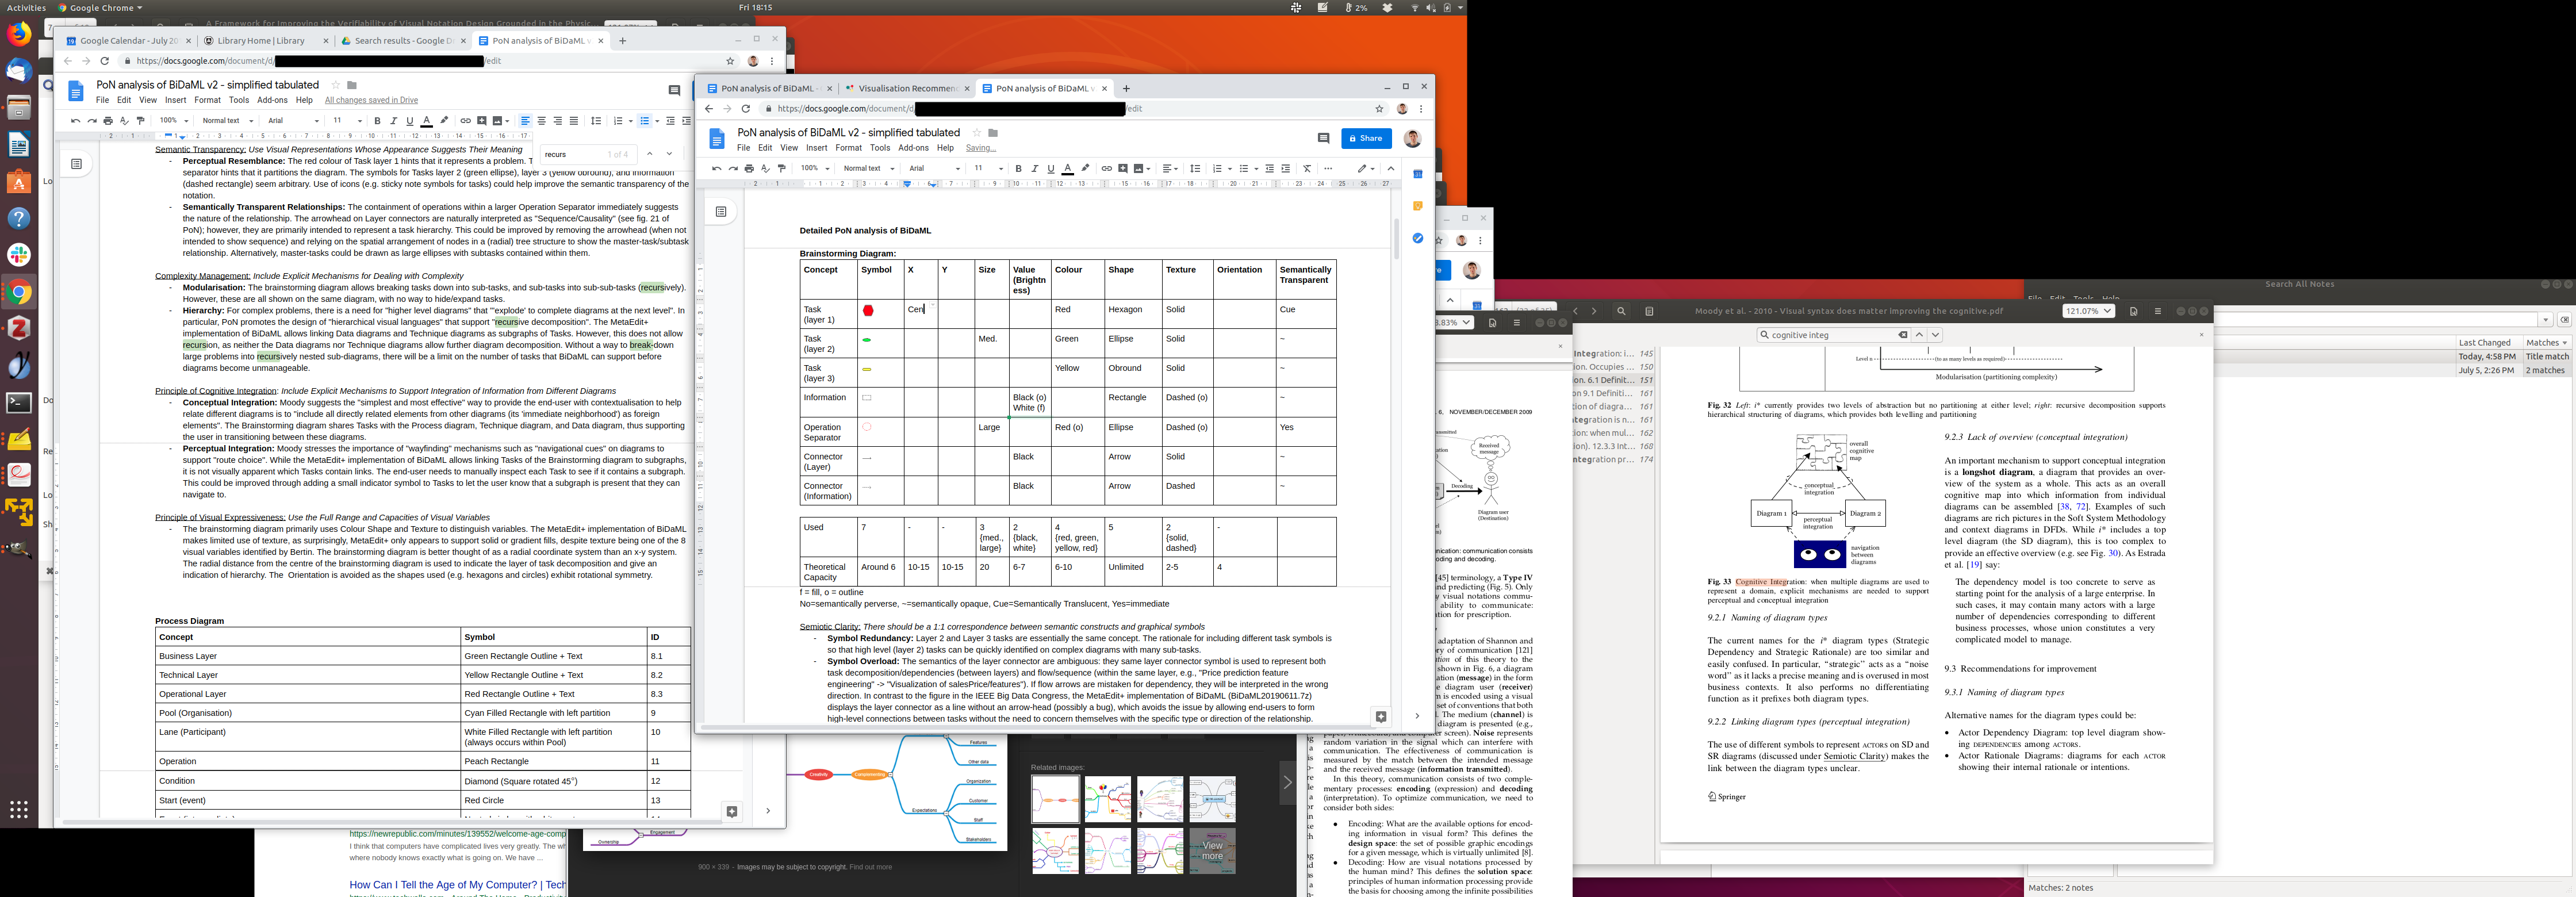The height and width of the screenshot is (897, 2576).
Task: Open the PDF viewer search icon
Action: pos(1621,311)
